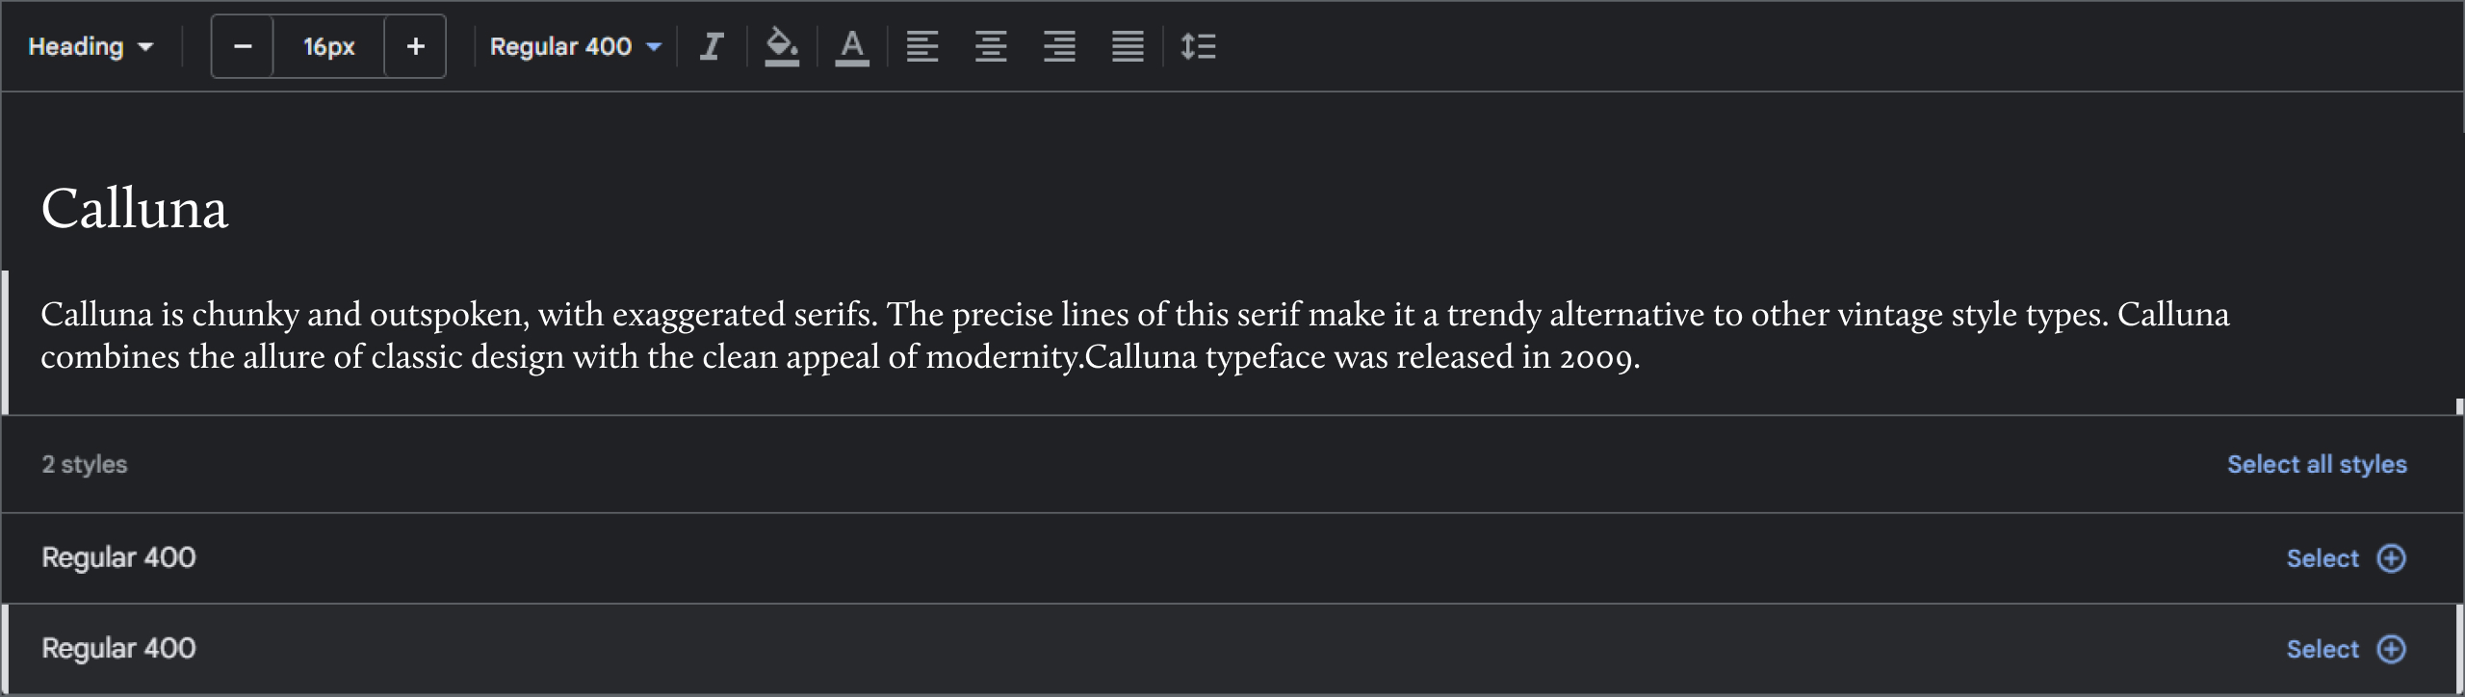Select the first Regular 400 style

point(2346,558)
